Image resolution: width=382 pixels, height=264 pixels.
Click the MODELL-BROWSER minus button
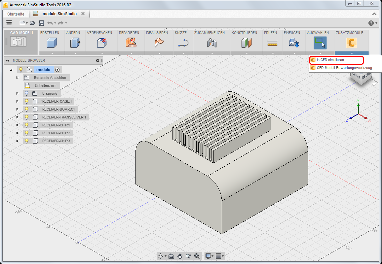point(97,61)
